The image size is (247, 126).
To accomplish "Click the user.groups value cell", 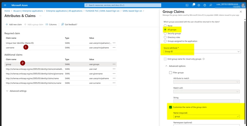I will coord(94,64).
